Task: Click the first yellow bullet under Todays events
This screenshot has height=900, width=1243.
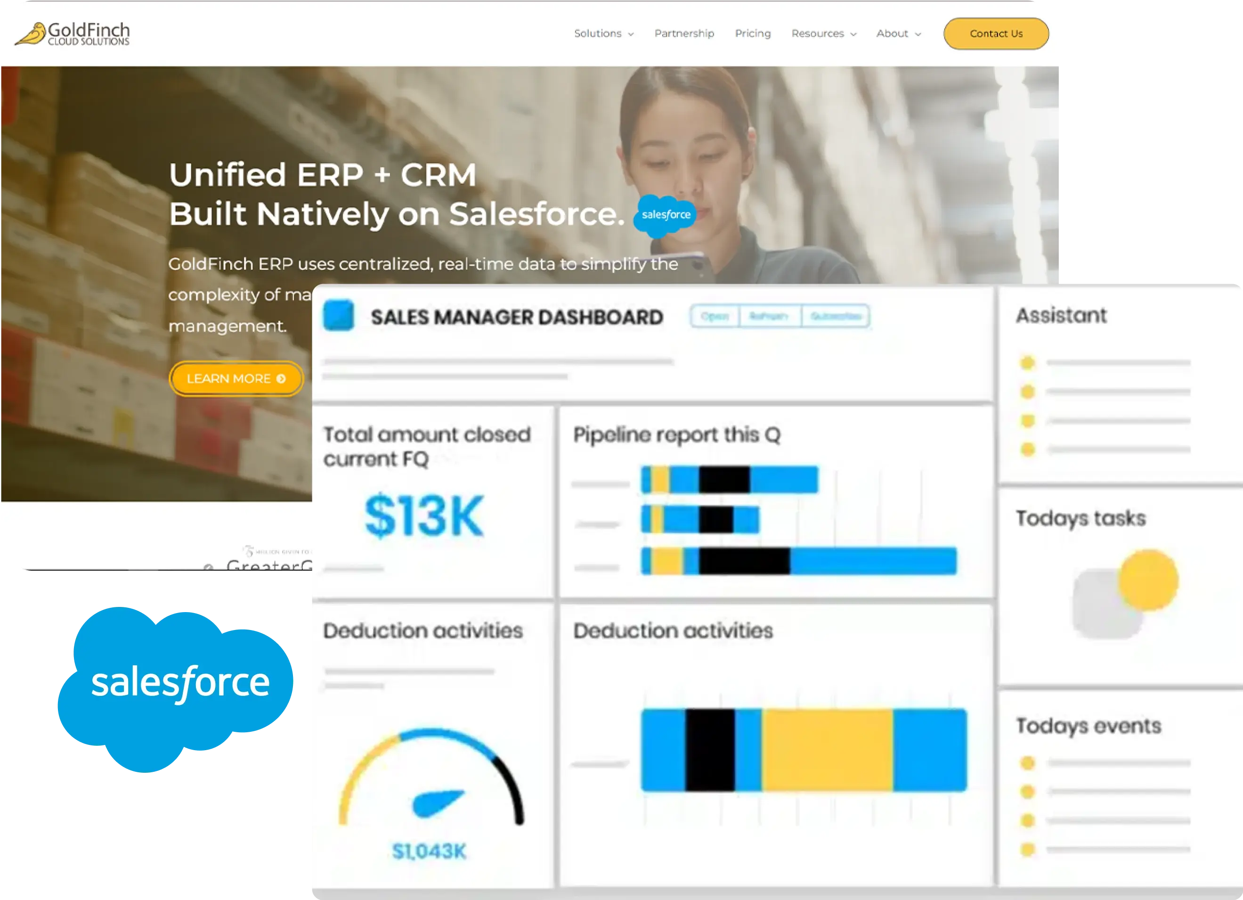Action: click(1027, 763)
